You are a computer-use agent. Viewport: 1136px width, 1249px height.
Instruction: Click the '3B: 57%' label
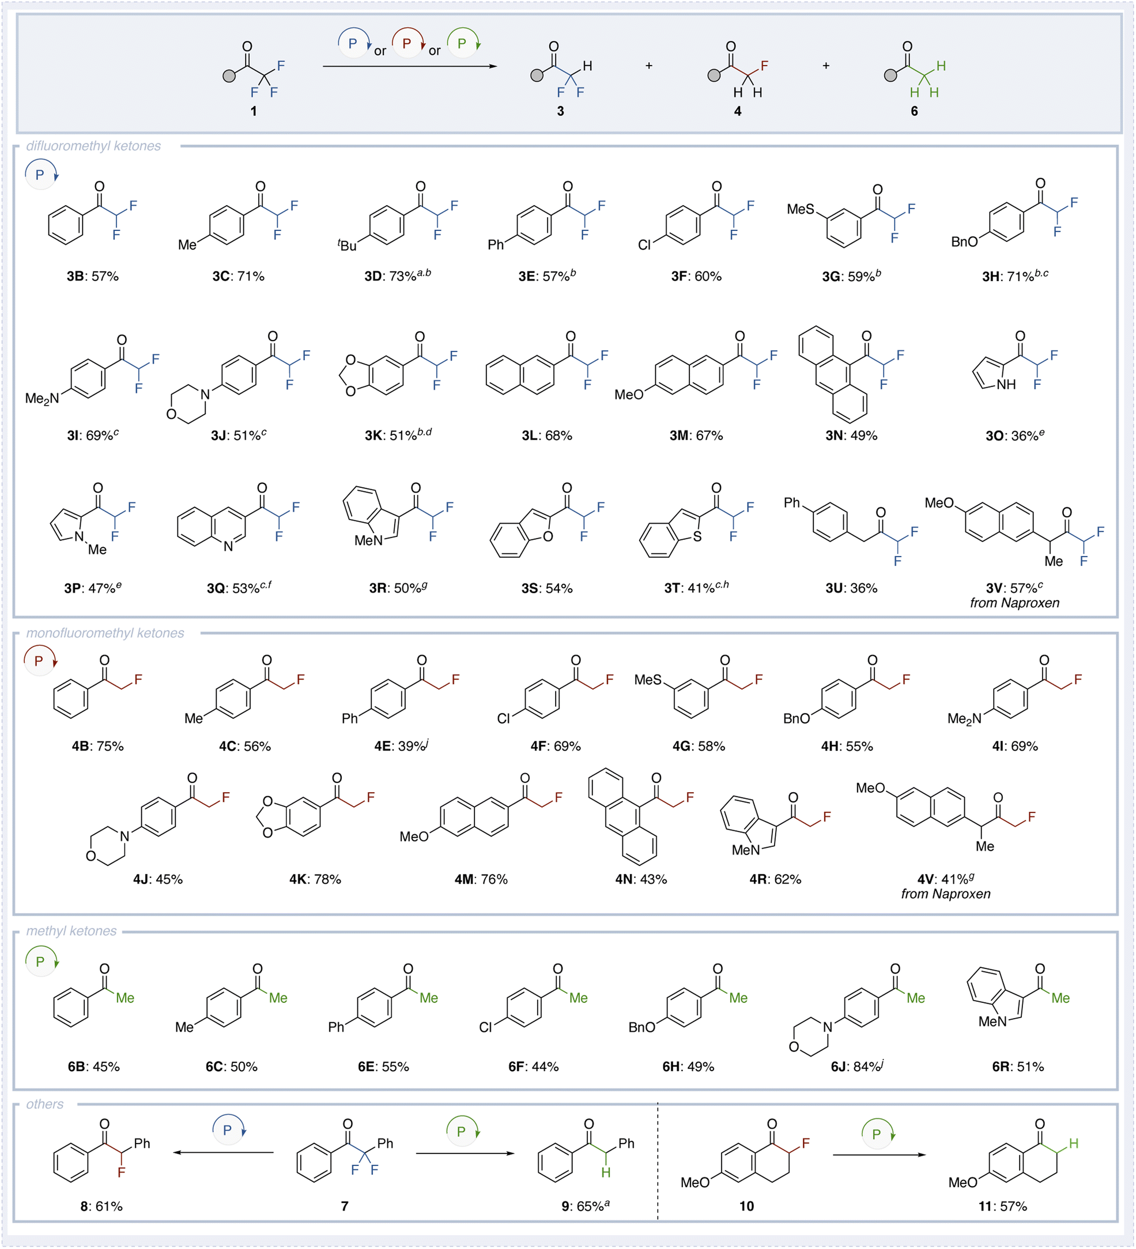pyautogui.click(x=93, y=277)
